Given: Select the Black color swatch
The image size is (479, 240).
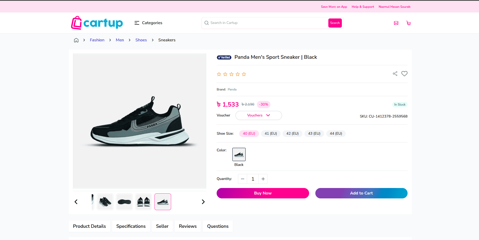Looking at the screenshot, I should pyautogui.click(x=239, y=154).
